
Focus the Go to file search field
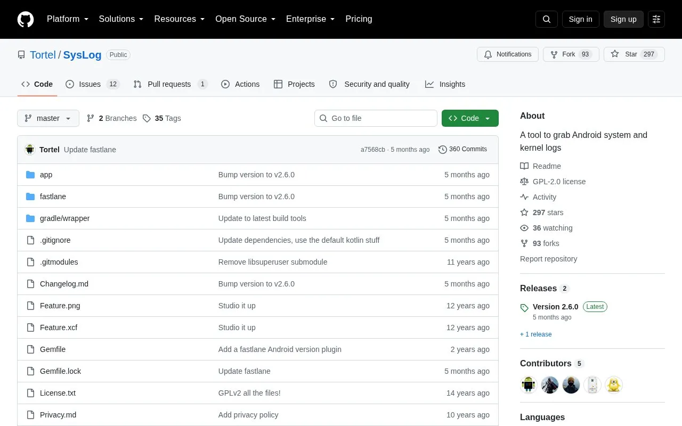(376, 118)
